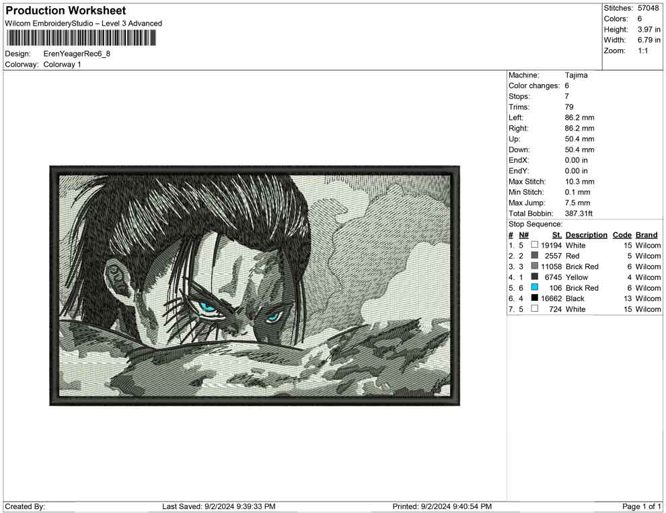The height and width of the screenshot is (513, 666).
Task: Click the 'Description' column header
Action: (x=587, y=235)
